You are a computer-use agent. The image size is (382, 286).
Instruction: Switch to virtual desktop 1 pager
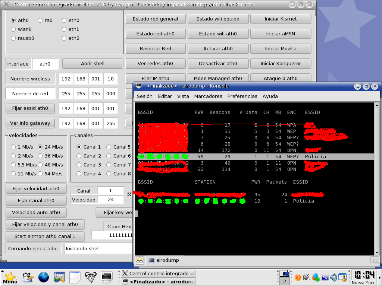click(x=284, y=273)
